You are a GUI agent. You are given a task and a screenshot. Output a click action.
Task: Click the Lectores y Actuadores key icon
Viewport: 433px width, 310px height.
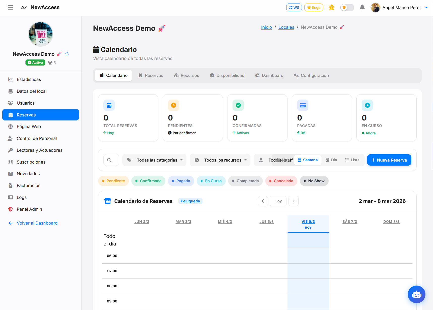[x=10, y=150]
